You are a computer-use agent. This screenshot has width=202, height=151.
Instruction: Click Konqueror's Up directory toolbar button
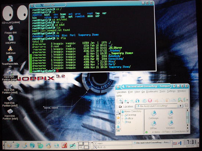120,101
